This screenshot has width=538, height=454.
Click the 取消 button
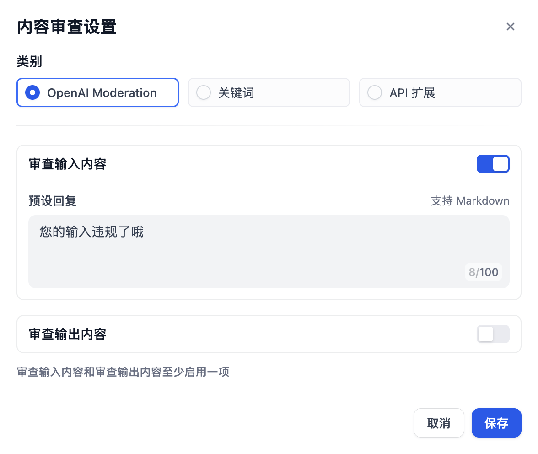439,423
